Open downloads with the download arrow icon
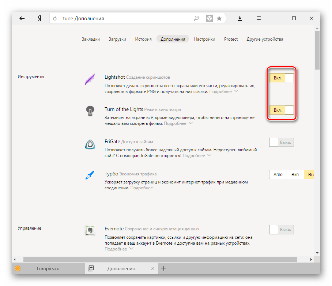The image size is (332, 286). 240,18
